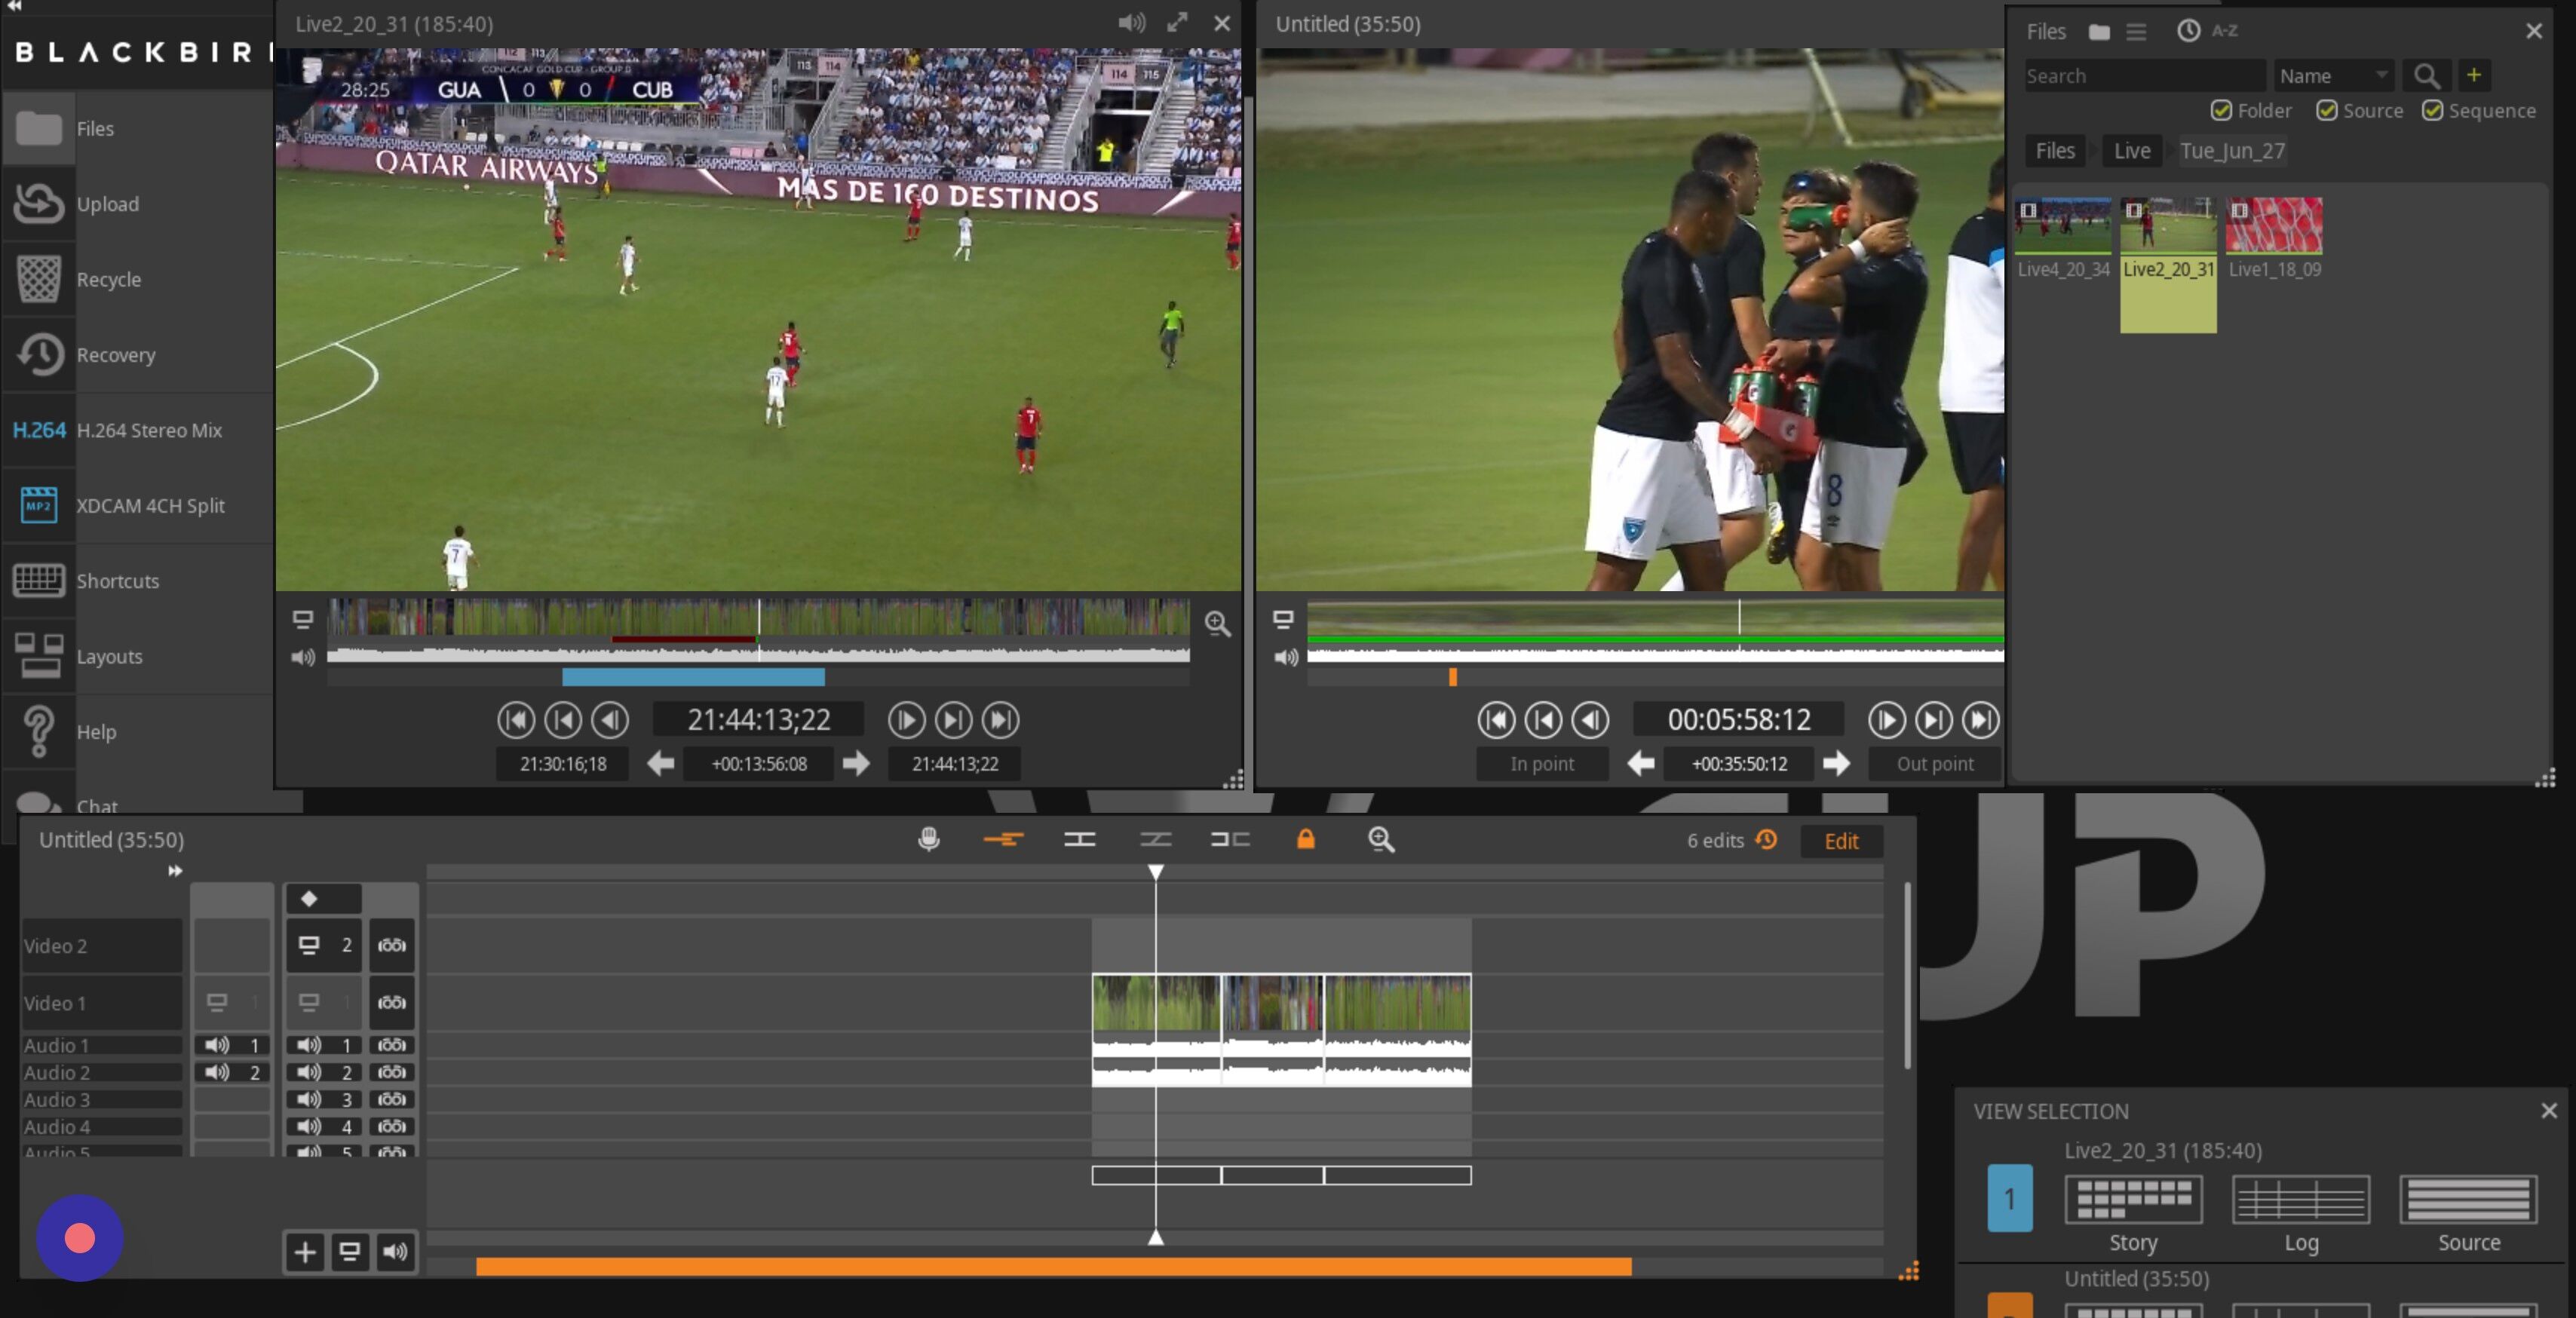The image size is (2576, 1318).
Task: Set the Out point in the Untitled player
Action: pos(1933,763)
